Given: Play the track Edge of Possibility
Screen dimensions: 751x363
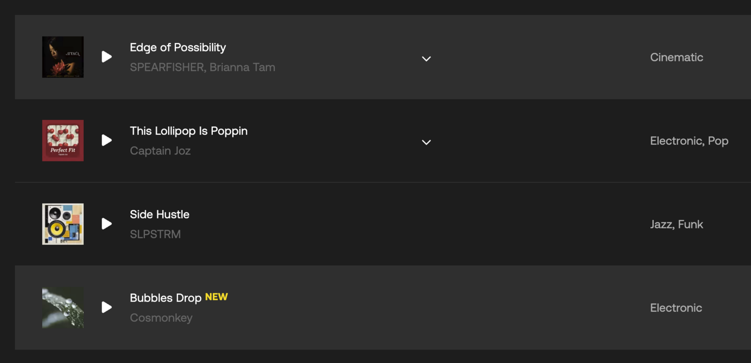Looking at the screenshot, I should tap(107, 57).
